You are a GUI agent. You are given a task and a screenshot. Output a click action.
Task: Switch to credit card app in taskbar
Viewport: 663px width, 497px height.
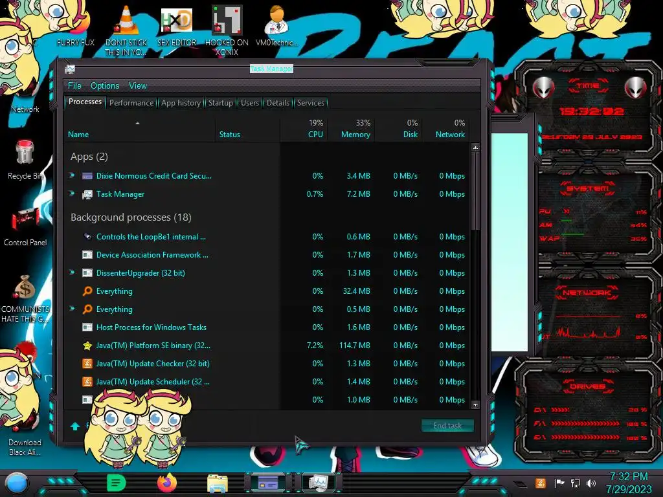tap(267, 483)
